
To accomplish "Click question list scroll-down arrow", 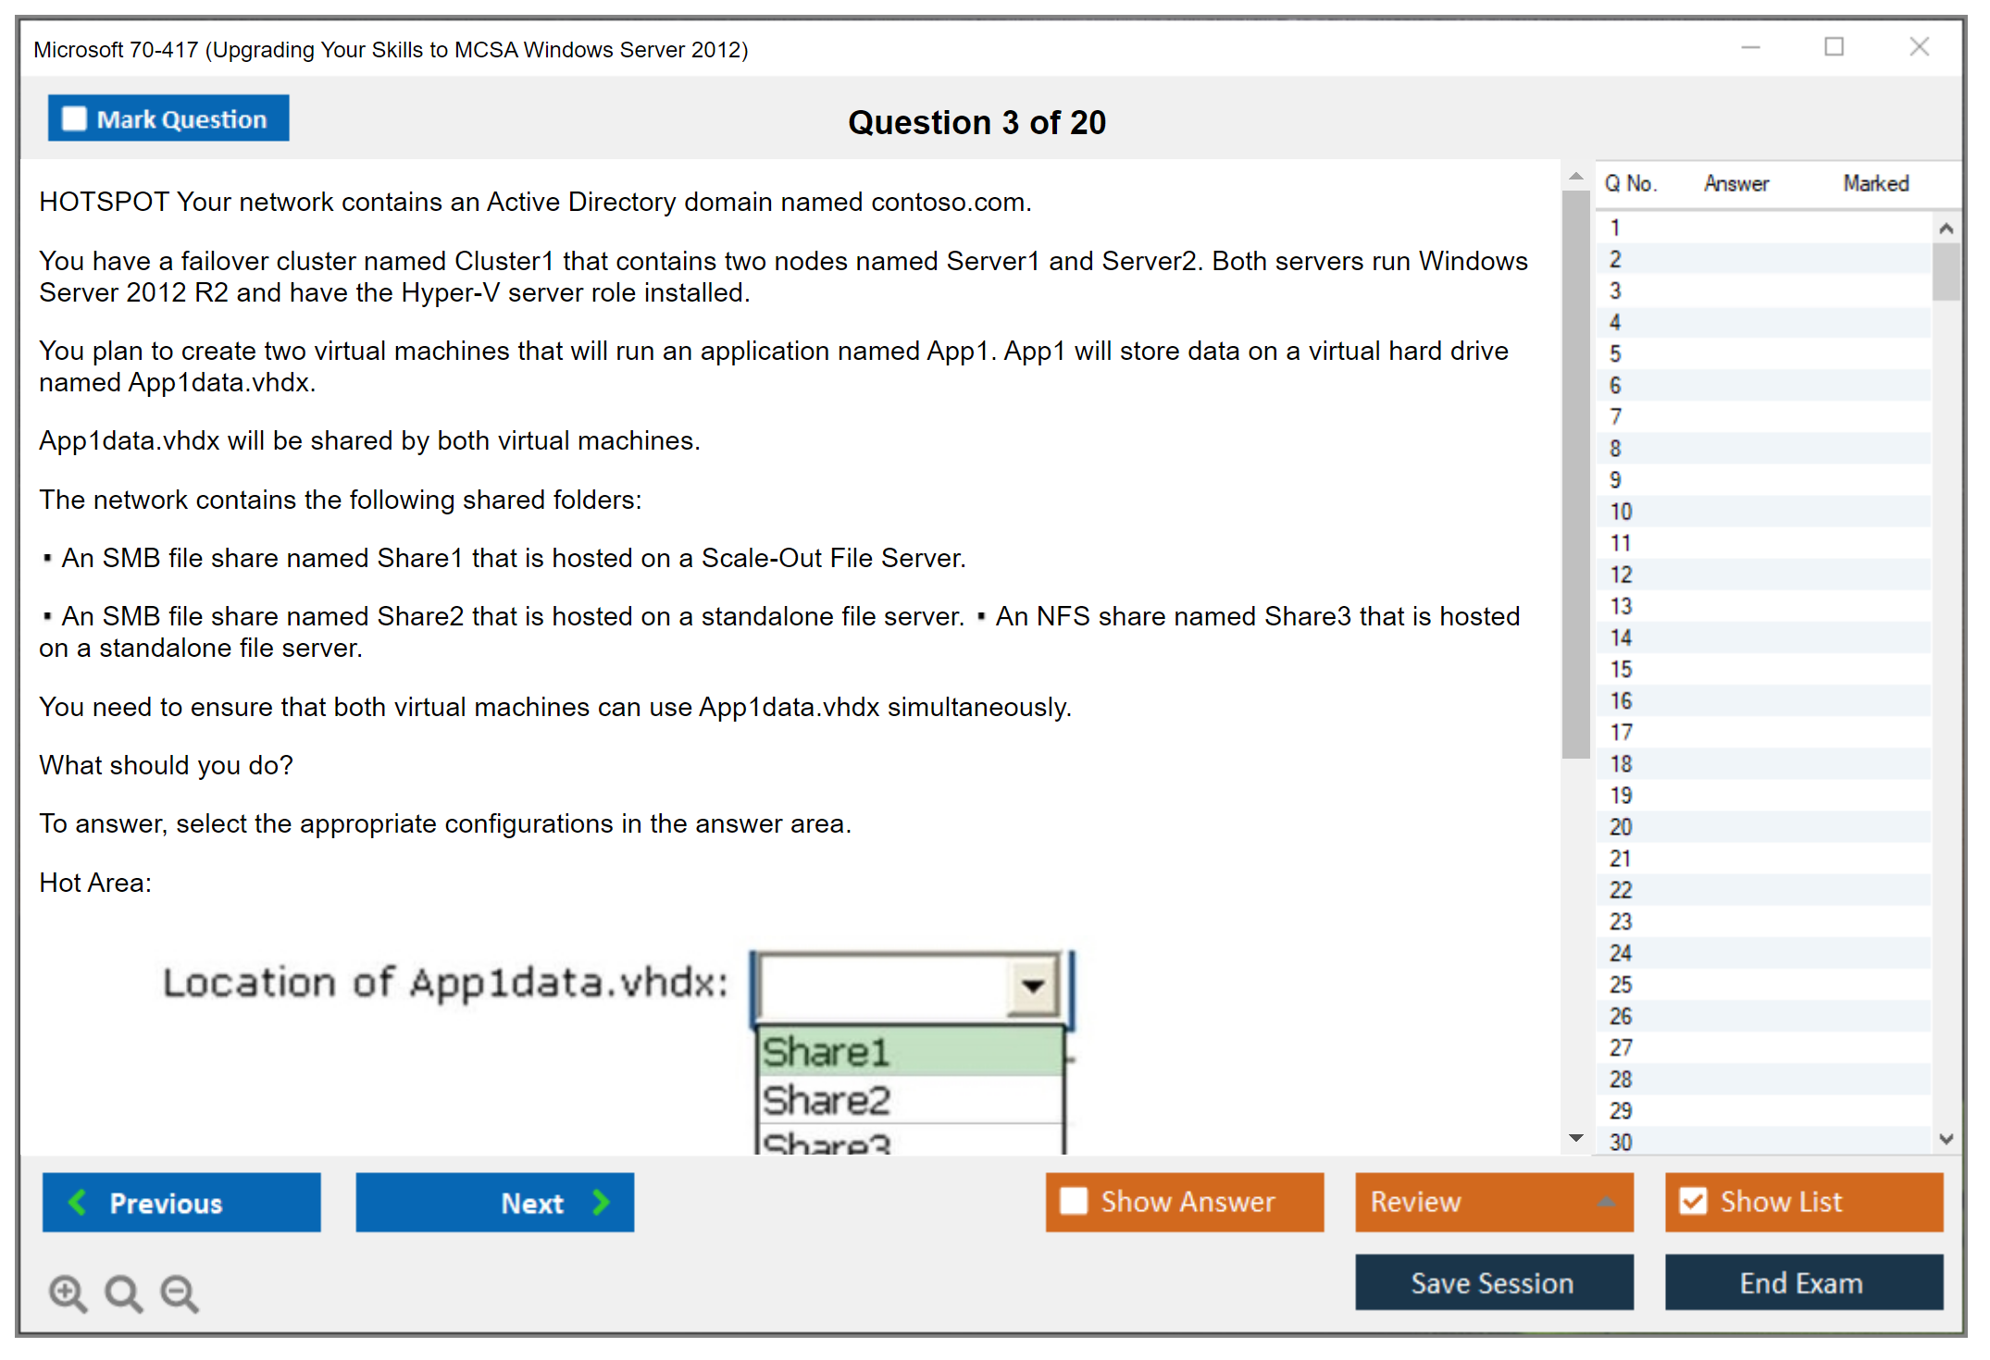I will click(x=1946, y=1139).
